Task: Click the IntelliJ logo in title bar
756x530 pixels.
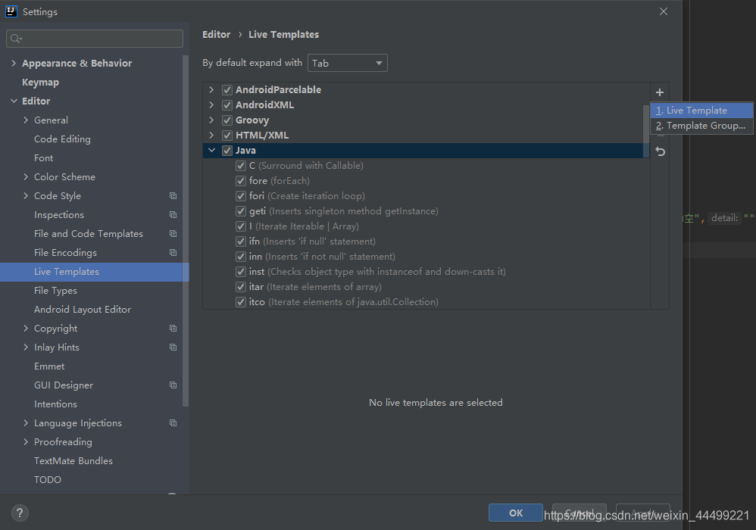Action: pyautogui.click(x=11, y=11)
